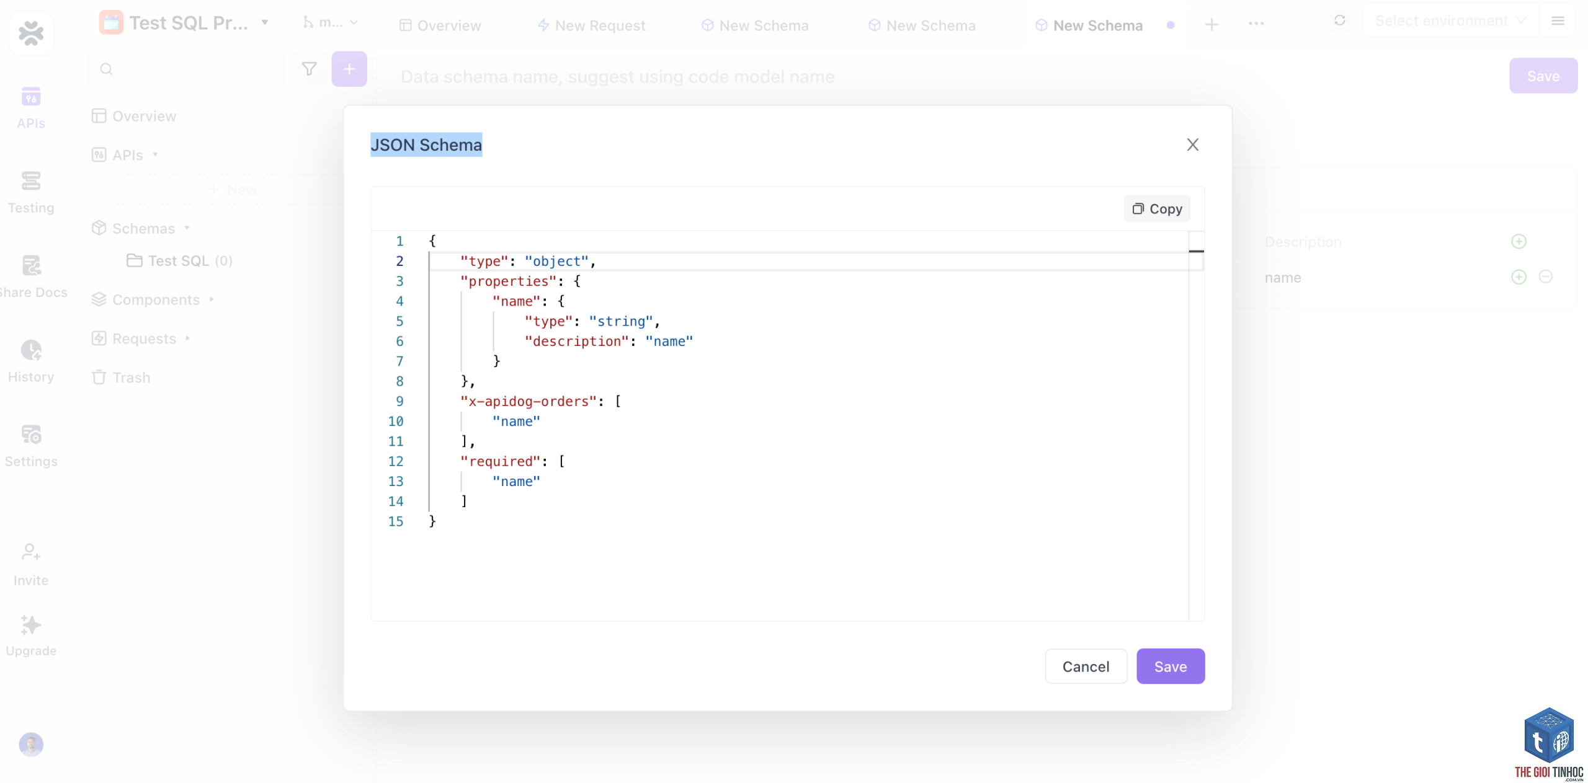This screenshot has width=1588, height=783.
Task: Save the JSON Schema dialog changes
Action: 1170,666
